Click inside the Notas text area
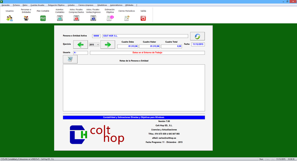This screenshot has height=161, width=297. [x=134, y=88]
